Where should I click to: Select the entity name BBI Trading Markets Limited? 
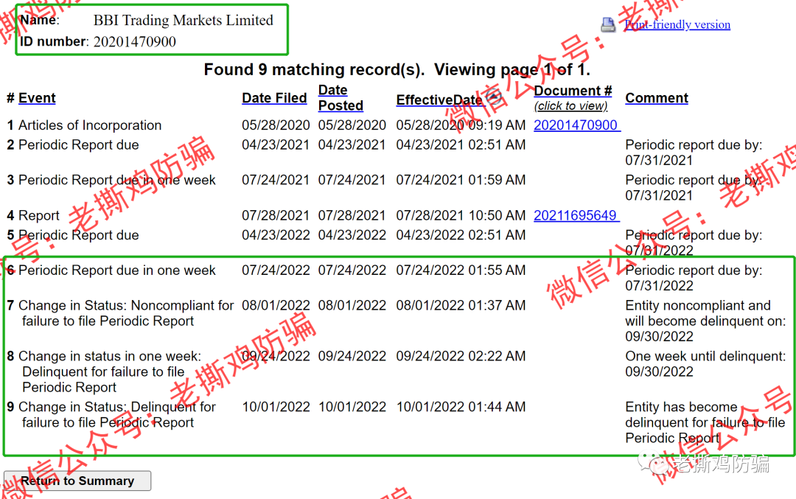pyautogui.click(x=184, y=21)
